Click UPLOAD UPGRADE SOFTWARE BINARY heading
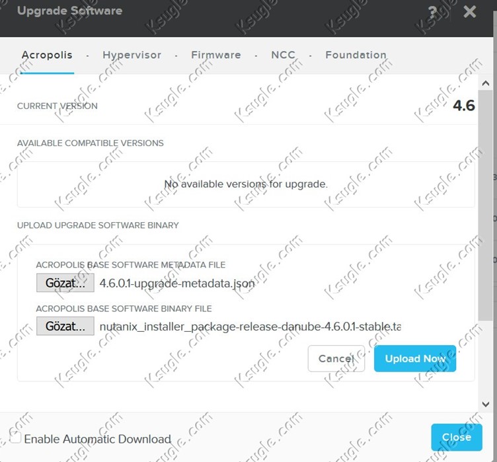 click(x=98, y=225)
